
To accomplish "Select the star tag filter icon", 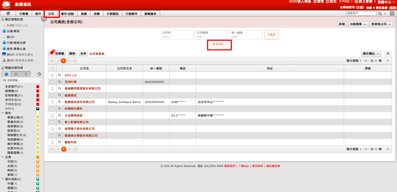I will (26, 74).
